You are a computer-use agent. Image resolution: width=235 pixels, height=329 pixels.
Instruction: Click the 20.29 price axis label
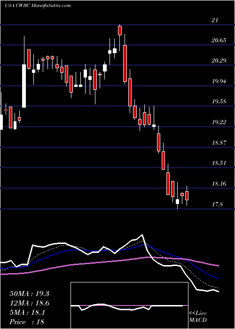point(219,61)
